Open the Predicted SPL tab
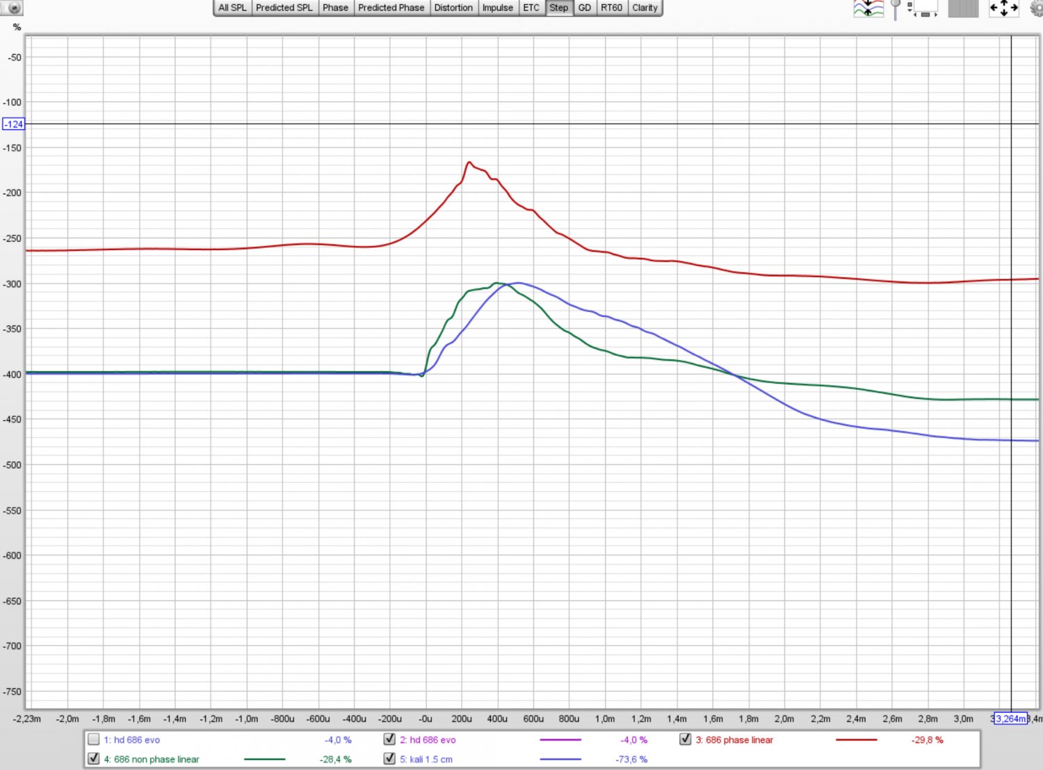 point(284,8)
